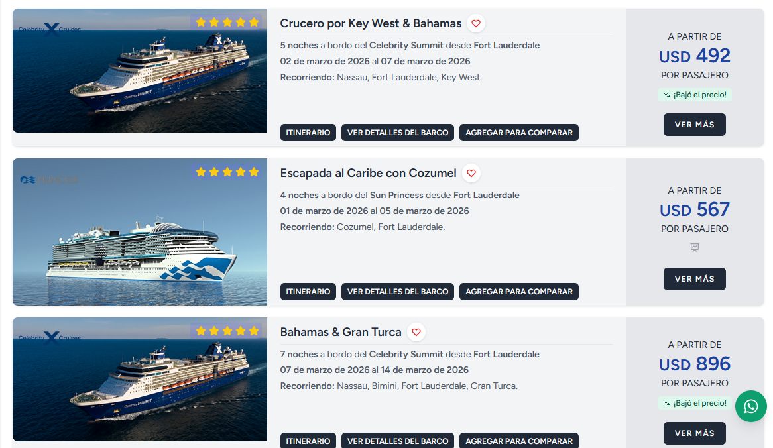Viewport: 773px width, 448px height.
Task: Open the Escapada al Caribe con Cozumel title
Action: [x=368, y=173]
